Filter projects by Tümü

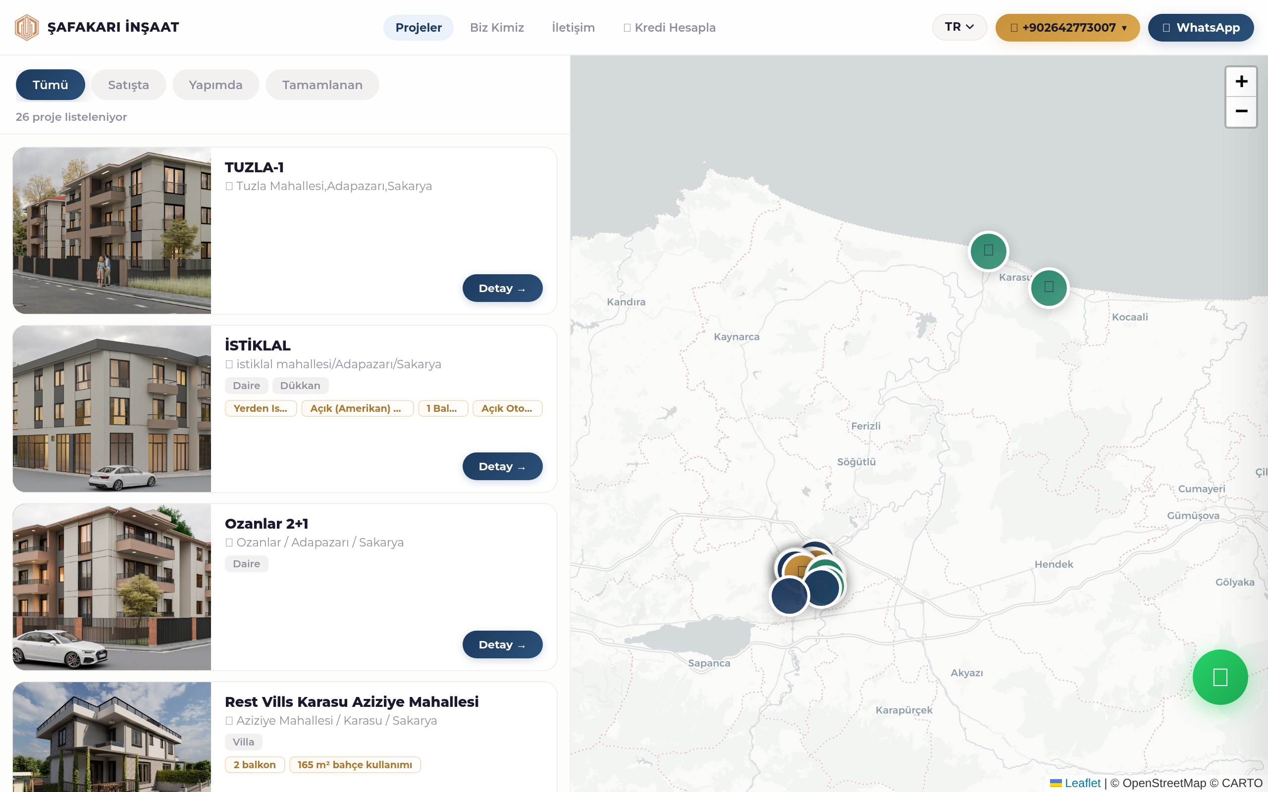51,85
